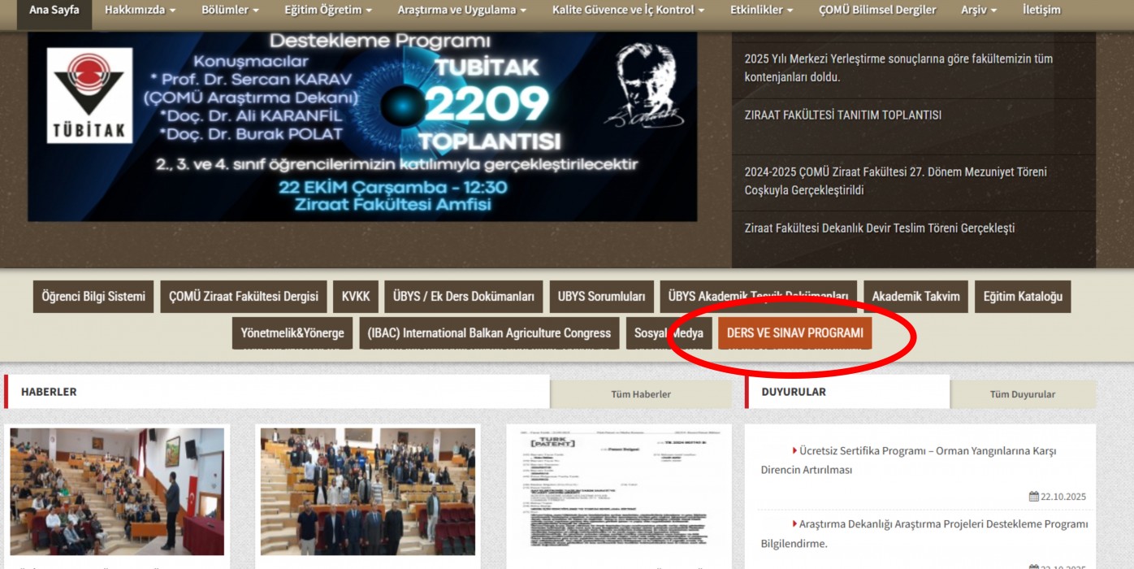Open the Akademik Takvim button
1134x569 pixels.
coord(915,297)
